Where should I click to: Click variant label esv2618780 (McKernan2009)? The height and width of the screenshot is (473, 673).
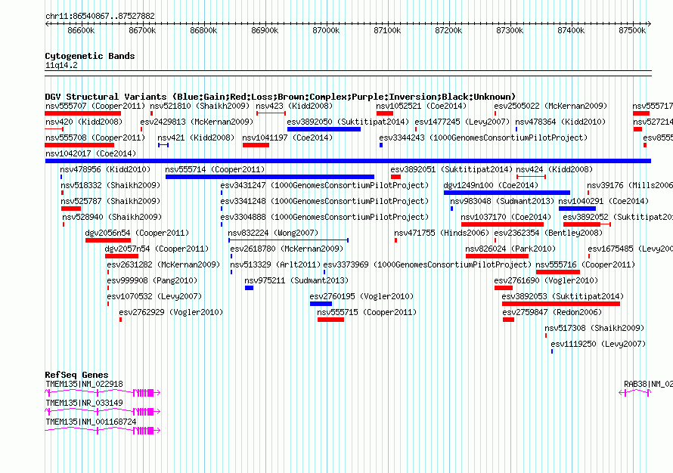(287, 249)
